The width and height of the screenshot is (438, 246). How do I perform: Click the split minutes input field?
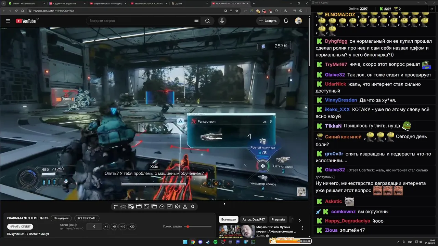coord(94,227)
